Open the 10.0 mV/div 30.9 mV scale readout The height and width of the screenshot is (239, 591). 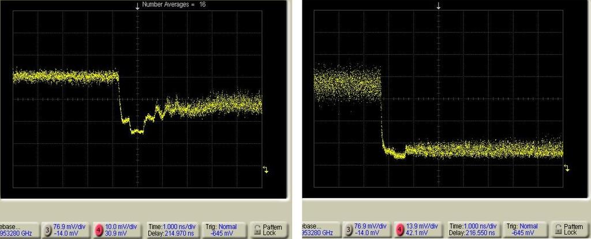point(121,230)
